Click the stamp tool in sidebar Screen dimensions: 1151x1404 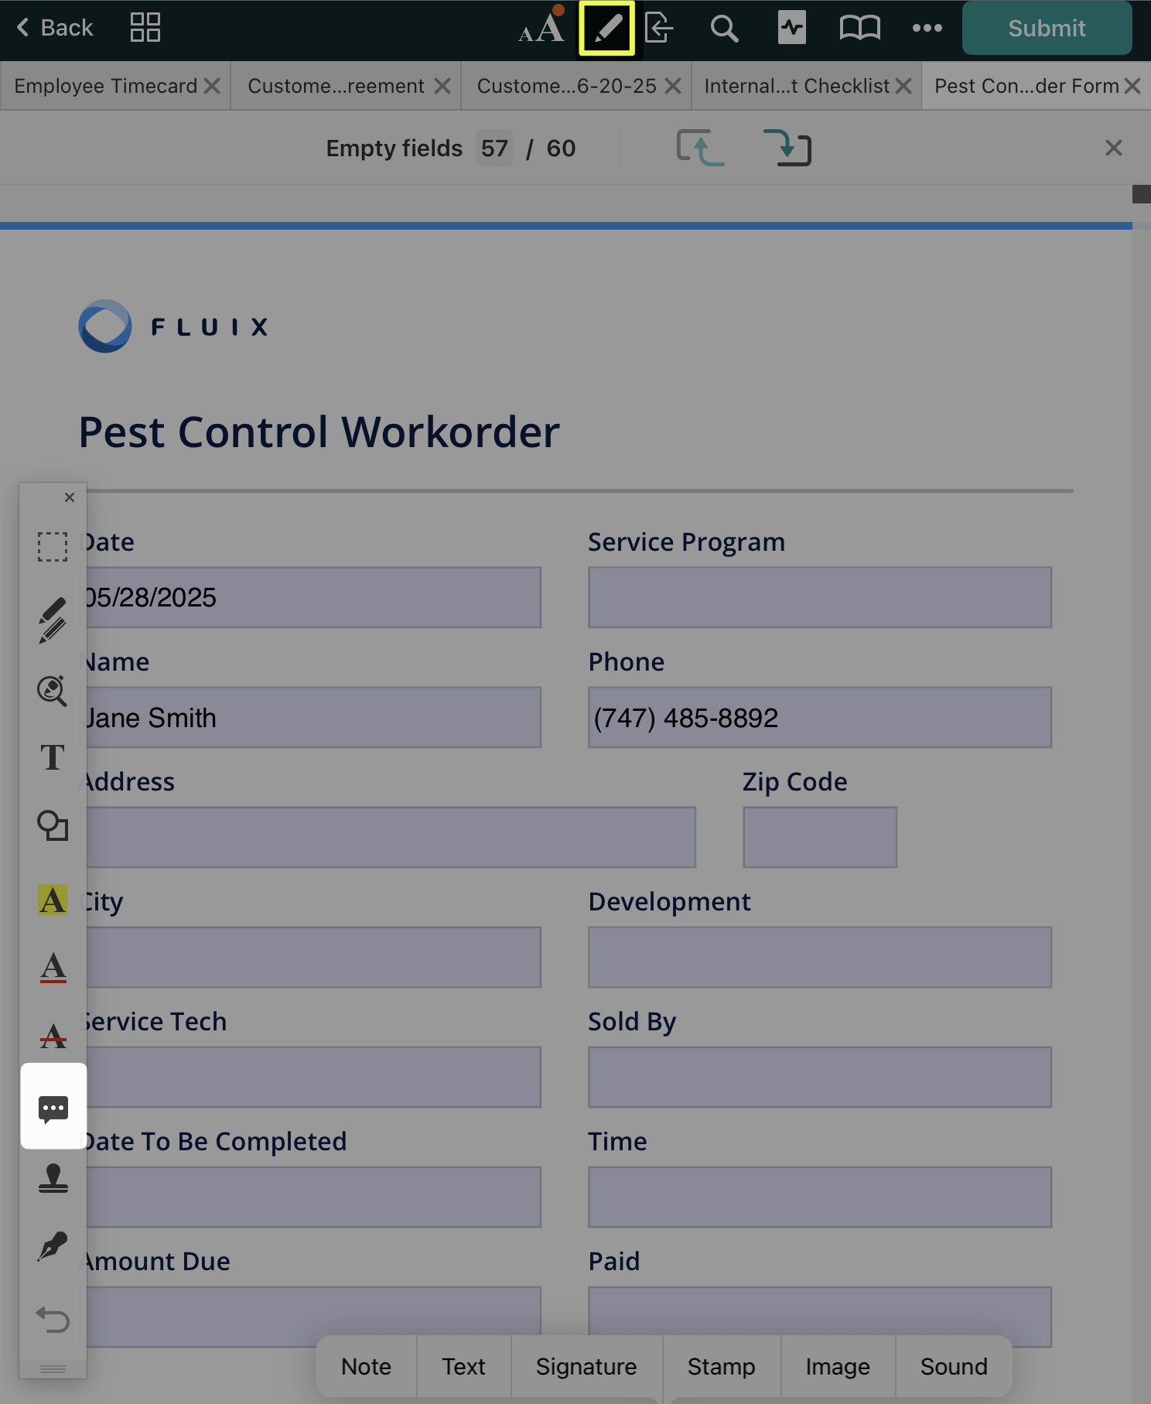(x=53, y=1178)
